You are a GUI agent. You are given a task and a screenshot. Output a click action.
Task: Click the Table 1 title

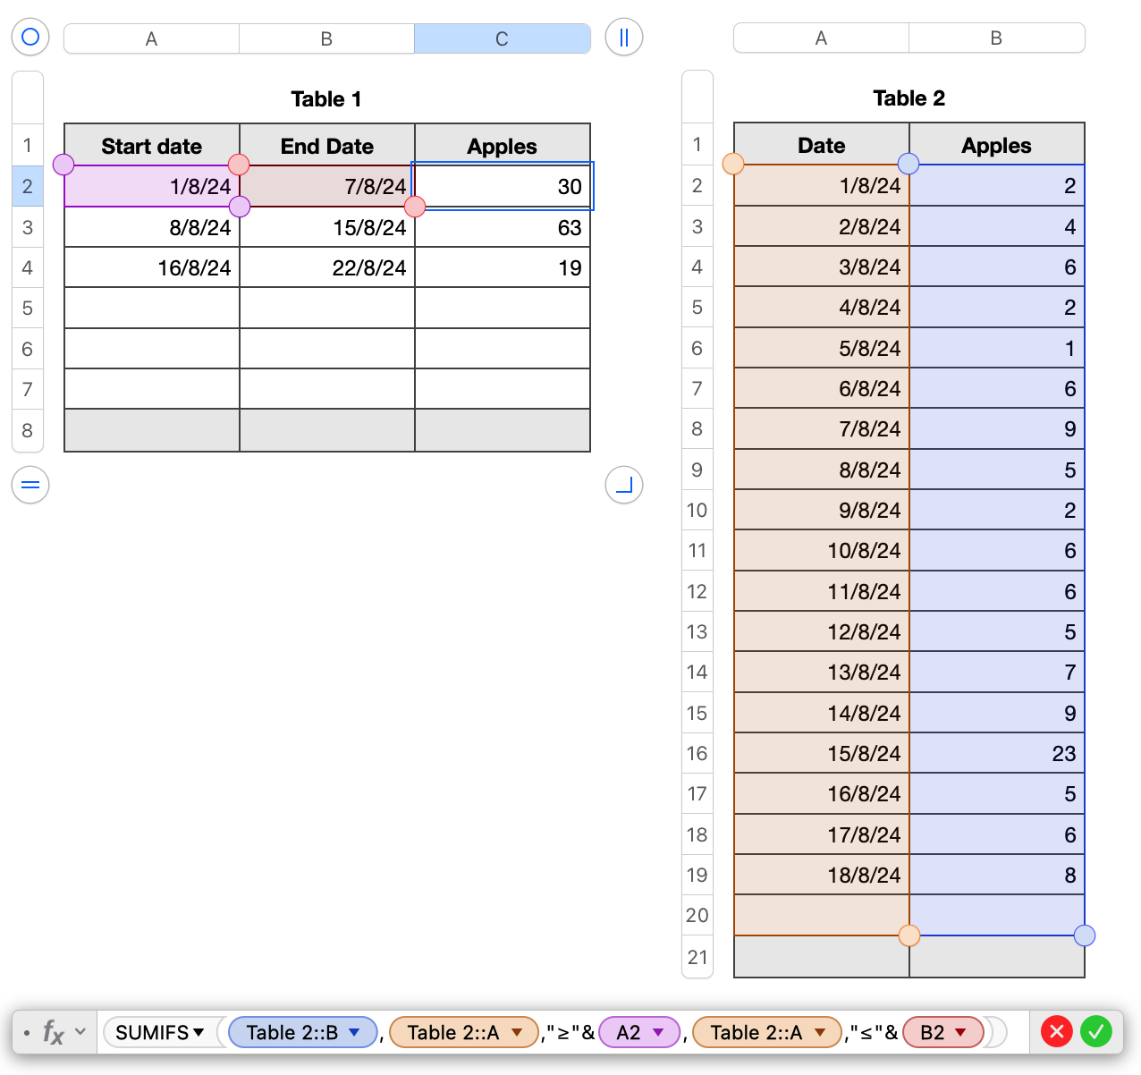[325, 99]
